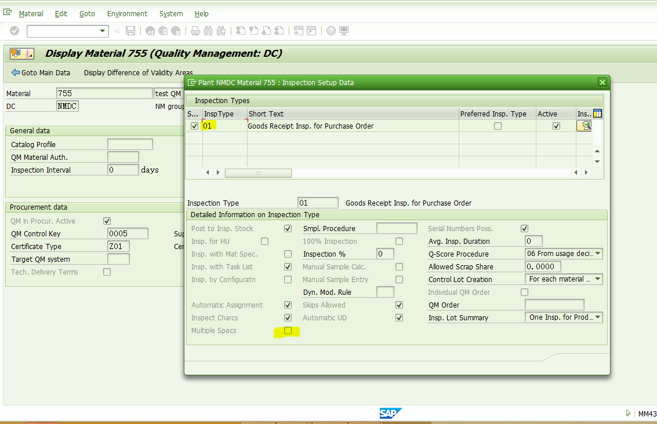Click the Save diskette icon
657x424 pixels.
coord(130,31)
